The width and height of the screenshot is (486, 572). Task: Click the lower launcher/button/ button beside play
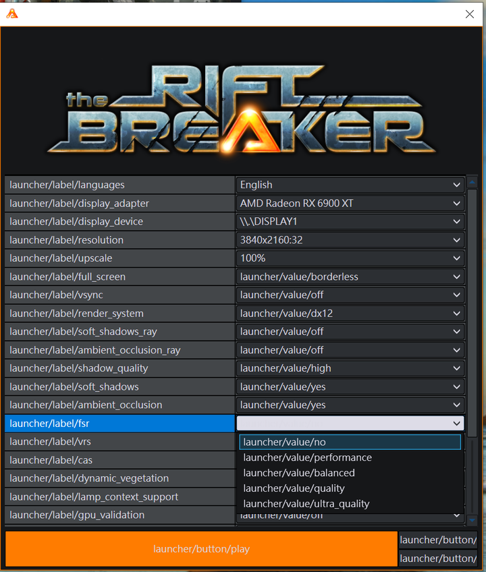[438, 558]
